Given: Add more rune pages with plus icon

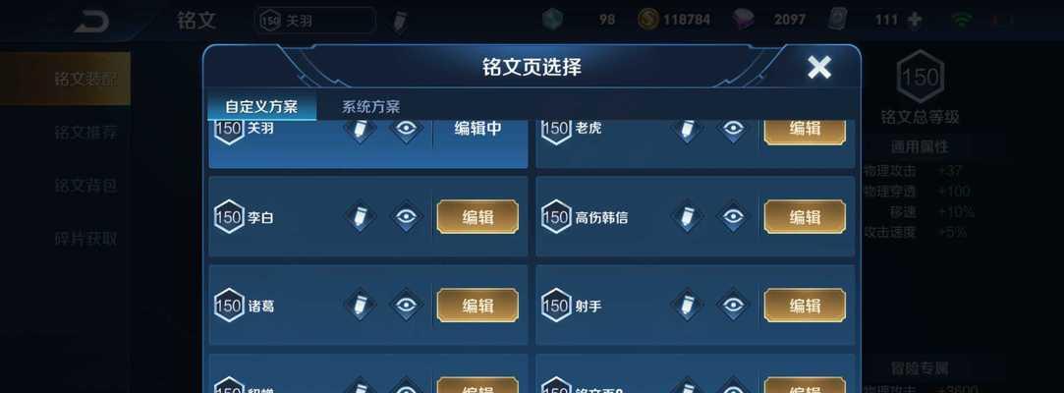Looking at the screenshot, I should coord(914,20).
